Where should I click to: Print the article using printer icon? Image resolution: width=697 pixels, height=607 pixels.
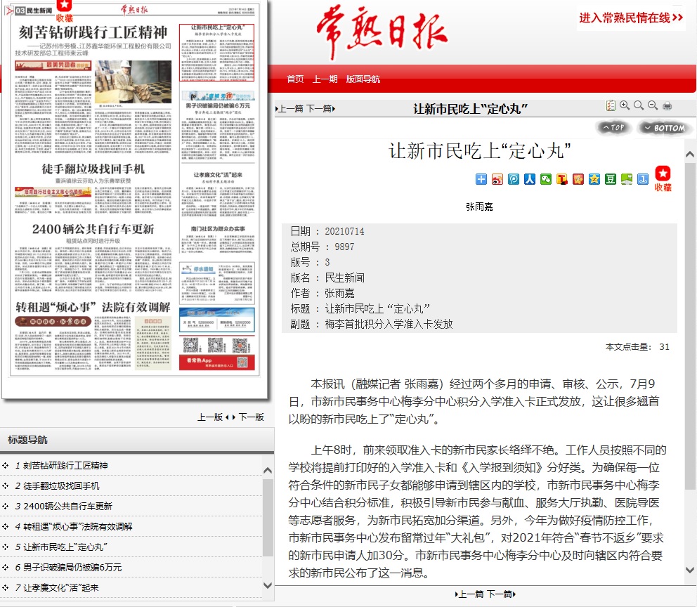point(667,106)
